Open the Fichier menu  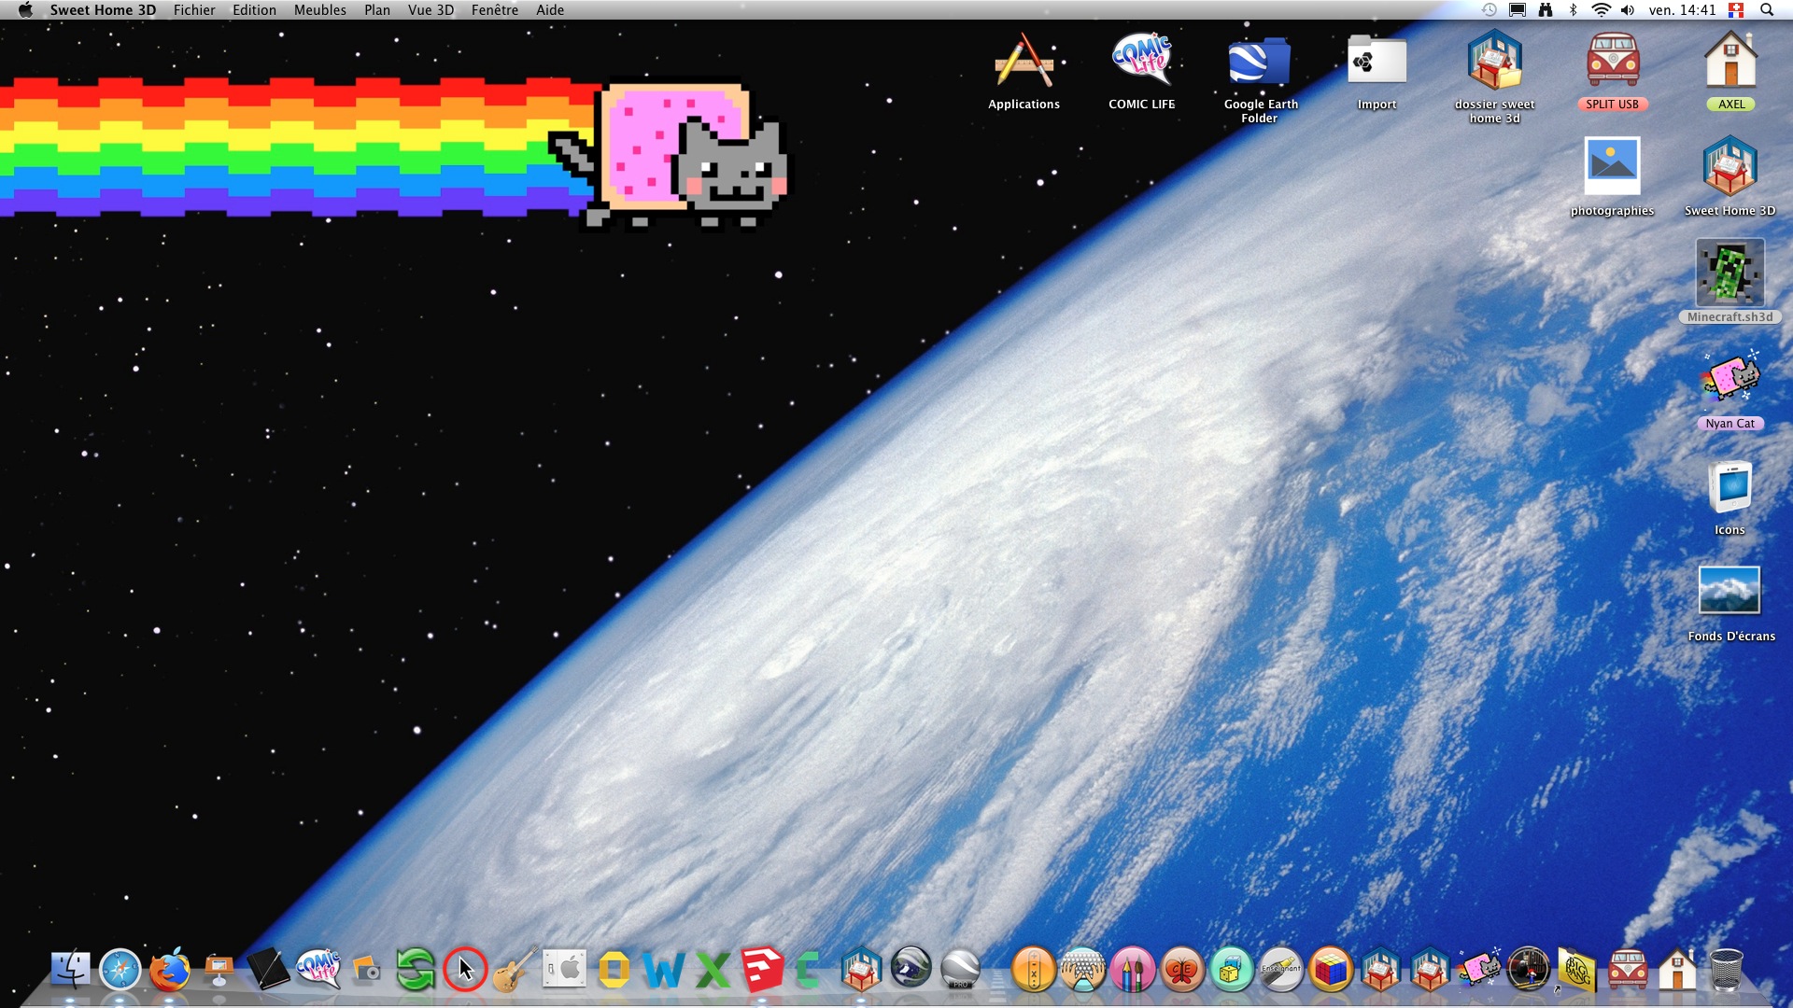tap(194, 10)
